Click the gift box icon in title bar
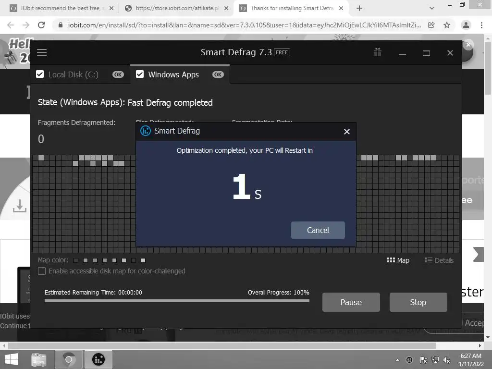 (378, 52)
